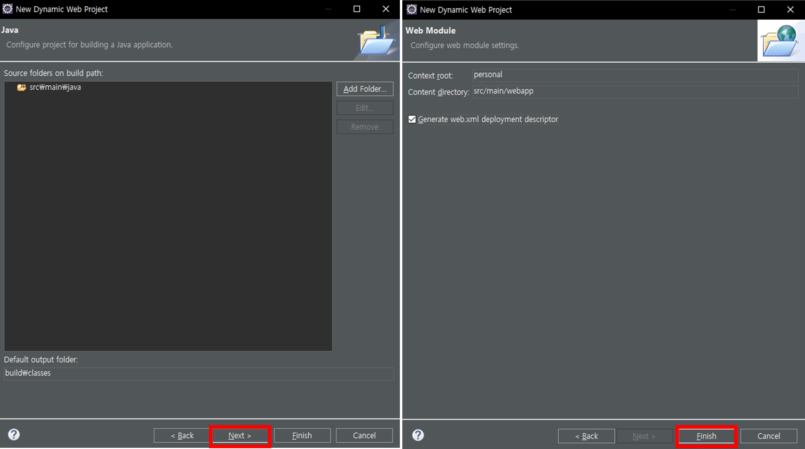Click help icon in Java dialog
The image size is (805, 449).
14,435
